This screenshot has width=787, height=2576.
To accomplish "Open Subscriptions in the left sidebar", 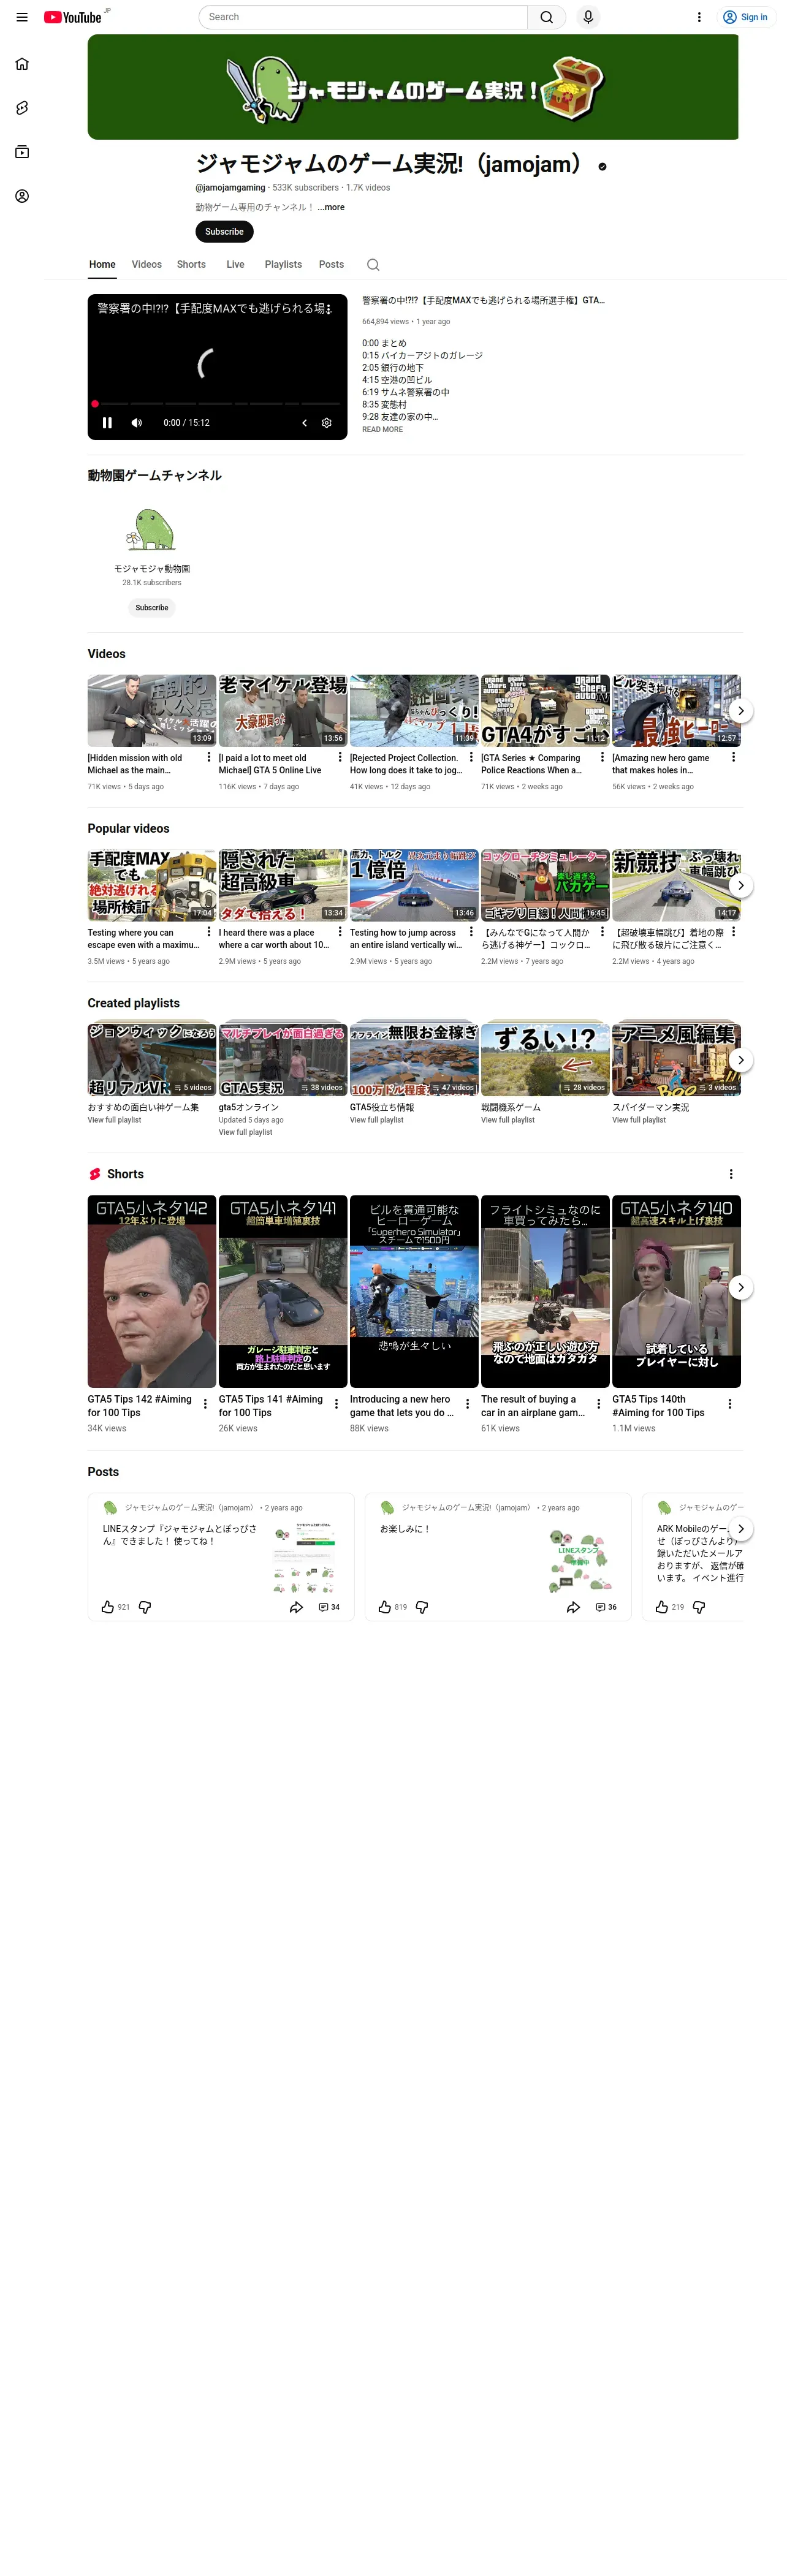I will [22, 152].
